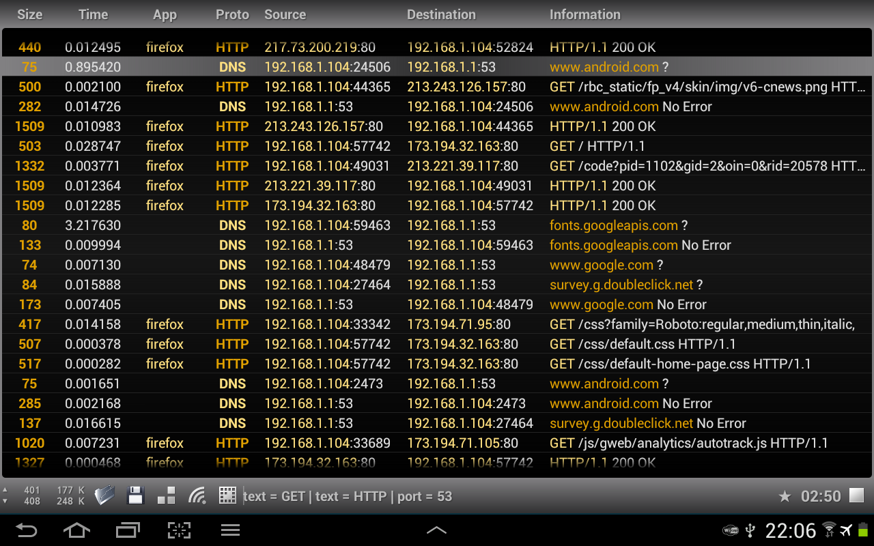Image resolution: width=874 pixels, height=546 pixels.
Task: Tap the Wicap notification icon in status bar
Action: pyautogui.click(x=731, y=530)
